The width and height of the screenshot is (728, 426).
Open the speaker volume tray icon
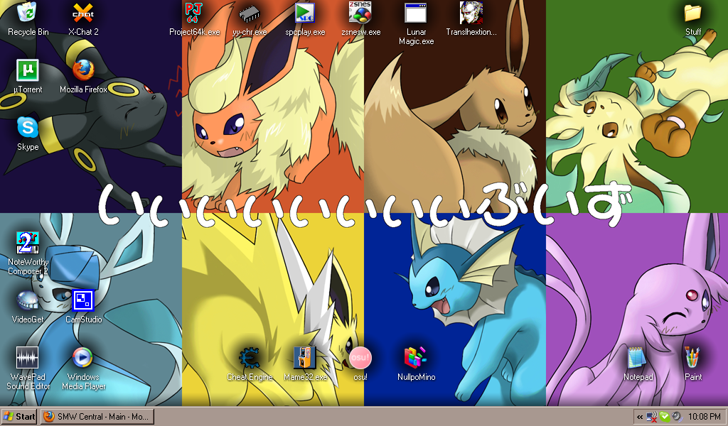(677, 417)
